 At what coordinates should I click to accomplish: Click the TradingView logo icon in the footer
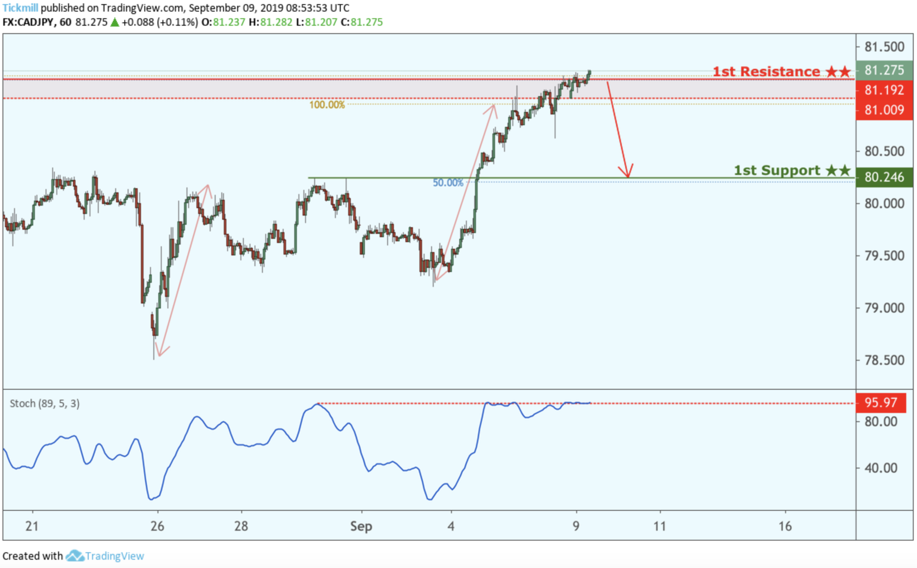pyautogui.click(x=75, y=556)
